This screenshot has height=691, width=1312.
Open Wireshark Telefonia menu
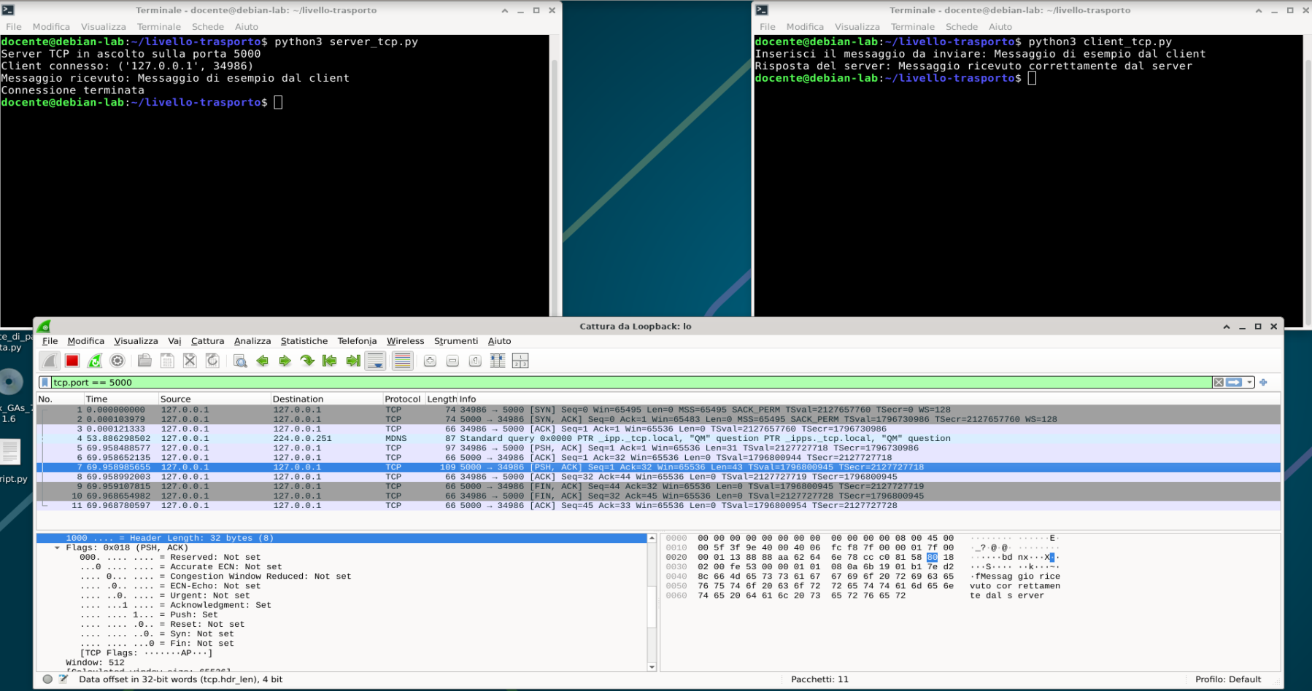tap(357, 340)
